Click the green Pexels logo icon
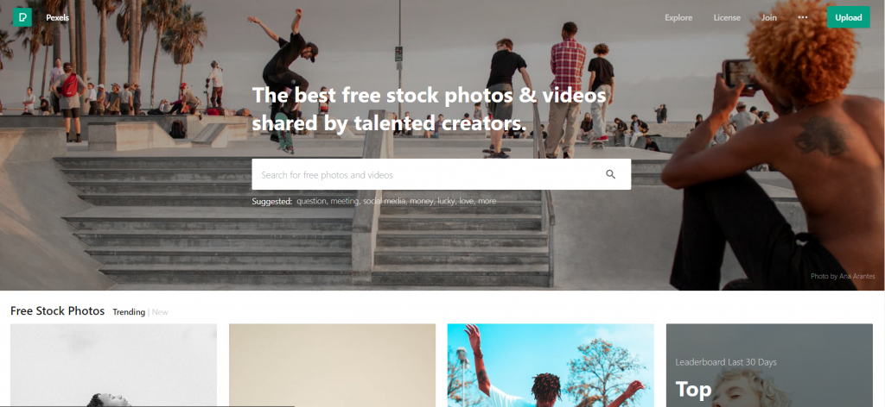Viewport: 885px width, 407px height. (x=22, y=17)
